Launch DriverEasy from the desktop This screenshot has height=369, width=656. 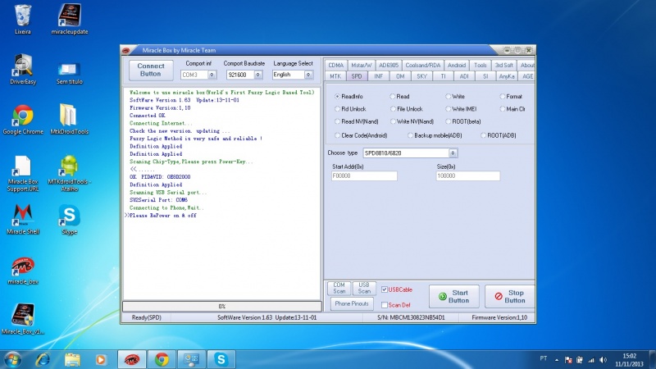[23, 69]
